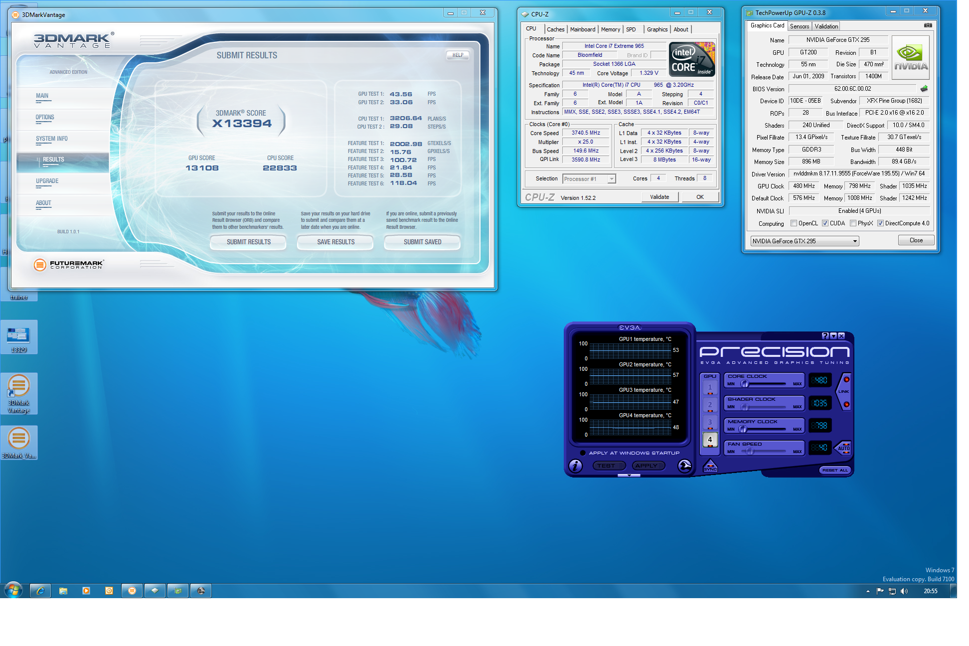Switch to GPU-Z taskbar button
Screen dimensions: 969x646
[178, 591]
